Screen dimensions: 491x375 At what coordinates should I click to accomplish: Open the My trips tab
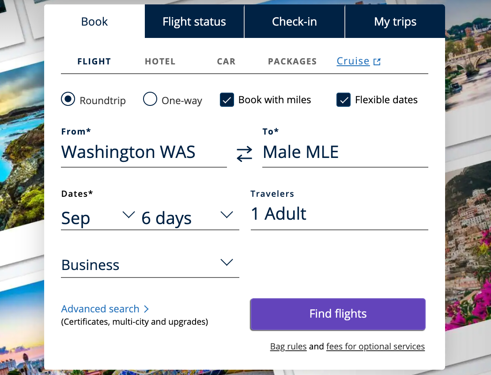tap(395, 21)
